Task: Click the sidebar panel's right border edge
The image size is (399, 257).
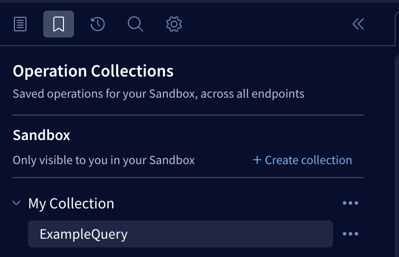Action: [388, 144]
